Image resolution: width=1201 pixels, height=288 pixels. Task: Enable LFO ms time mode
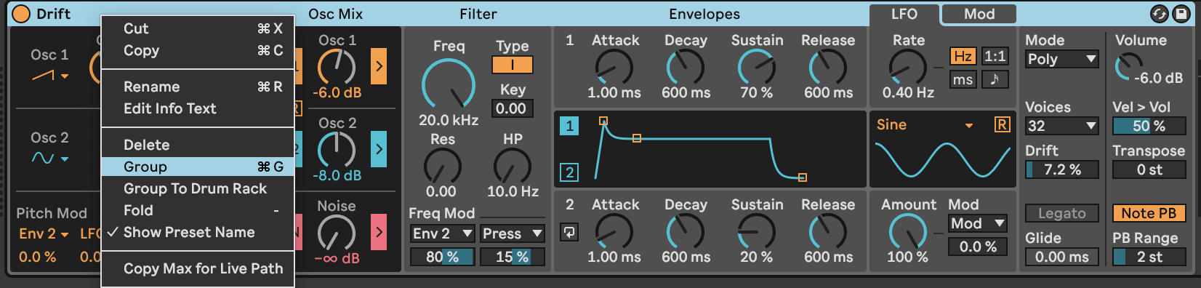click(x=963, y=79)
